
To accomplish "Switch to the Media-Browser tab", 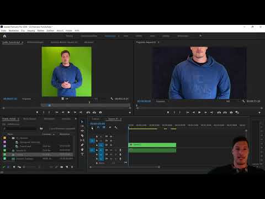I will point(30,119).
